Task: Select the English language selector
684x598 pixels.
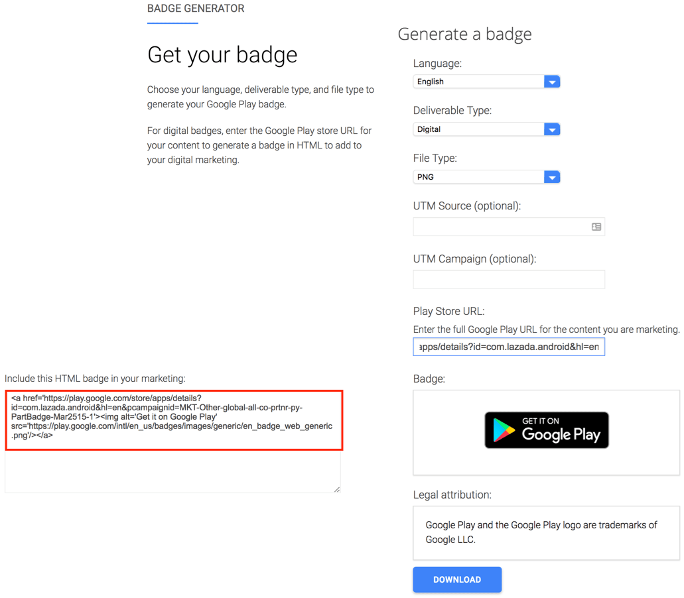Action: pyautogui.click(x=478, y=81)
